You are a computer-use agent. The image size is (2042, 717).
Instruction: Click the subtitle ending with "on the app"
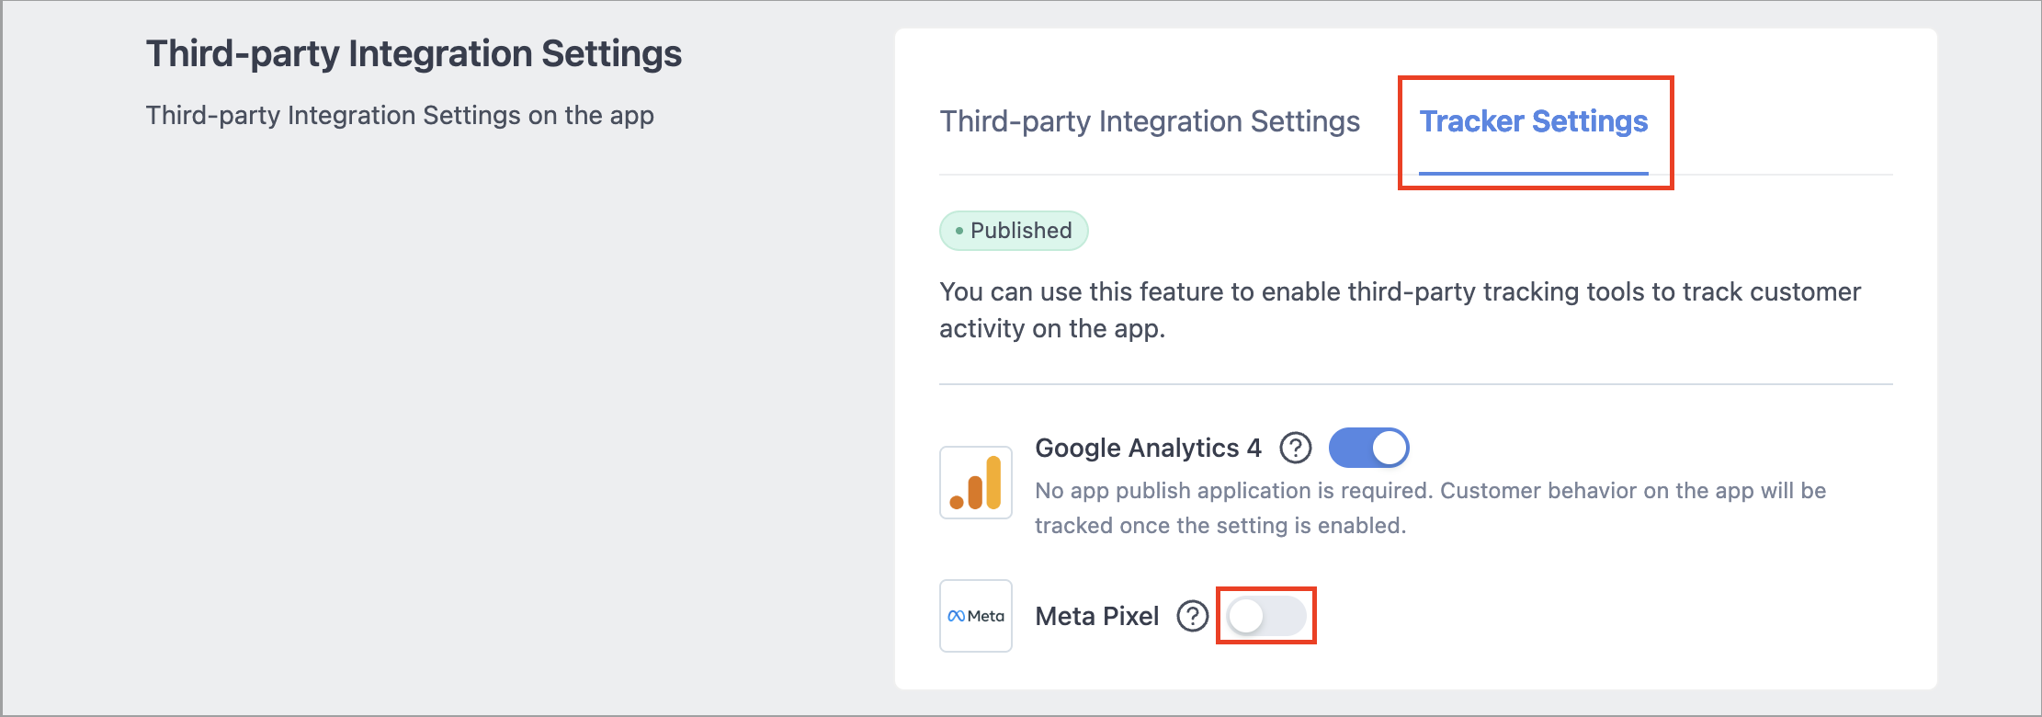pos(400,116)
